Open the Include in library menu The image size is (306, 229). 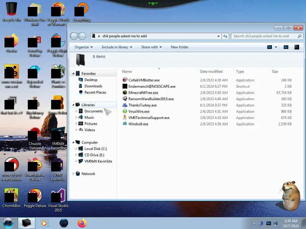[117, 47]
